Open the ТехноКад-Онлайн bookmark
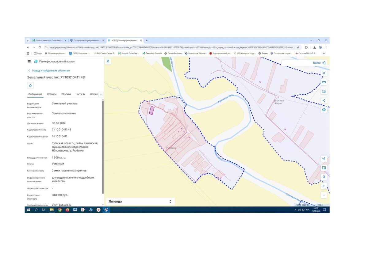368x260 pixels. coord(152,53)
